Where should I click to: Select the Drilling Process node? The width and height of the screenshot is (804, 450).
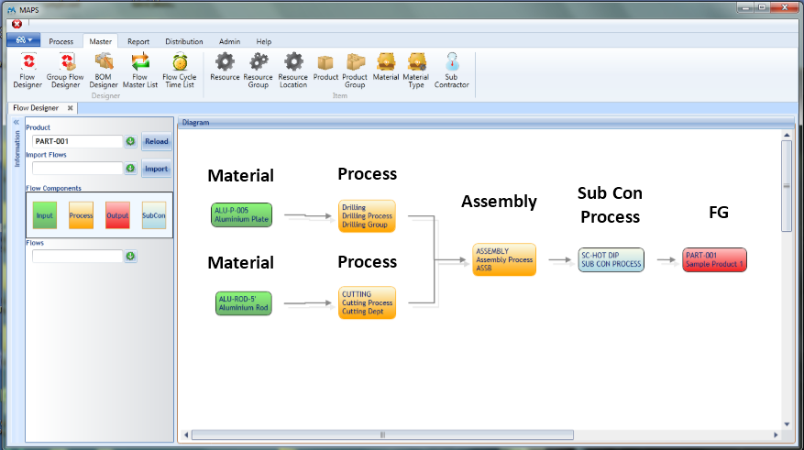point(367,215)
